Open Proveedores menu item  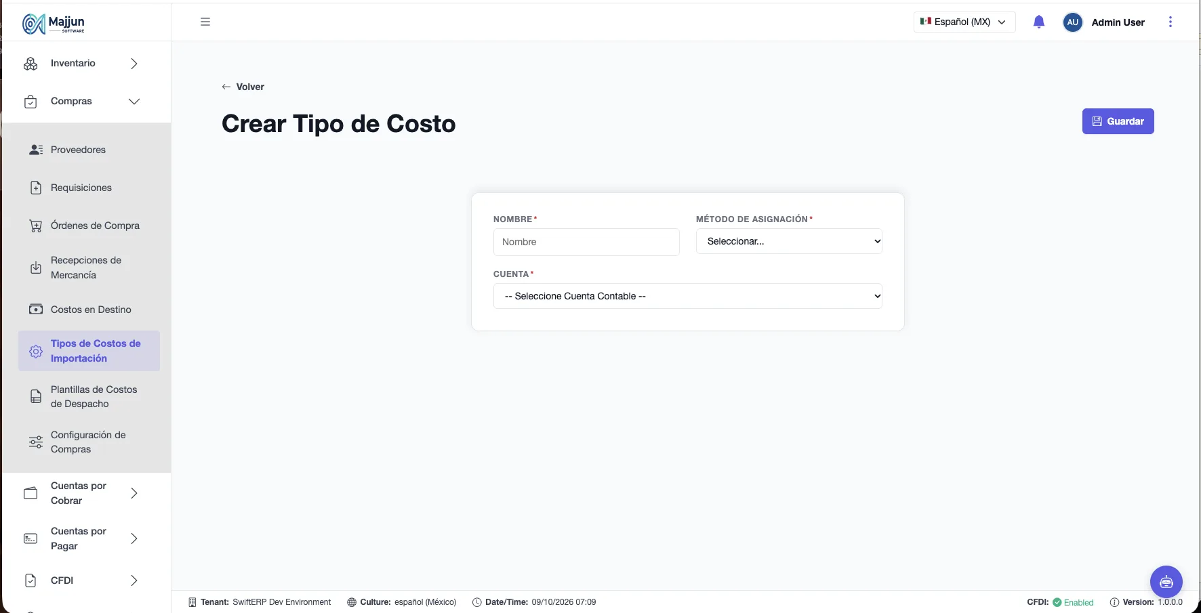(89, 150)
